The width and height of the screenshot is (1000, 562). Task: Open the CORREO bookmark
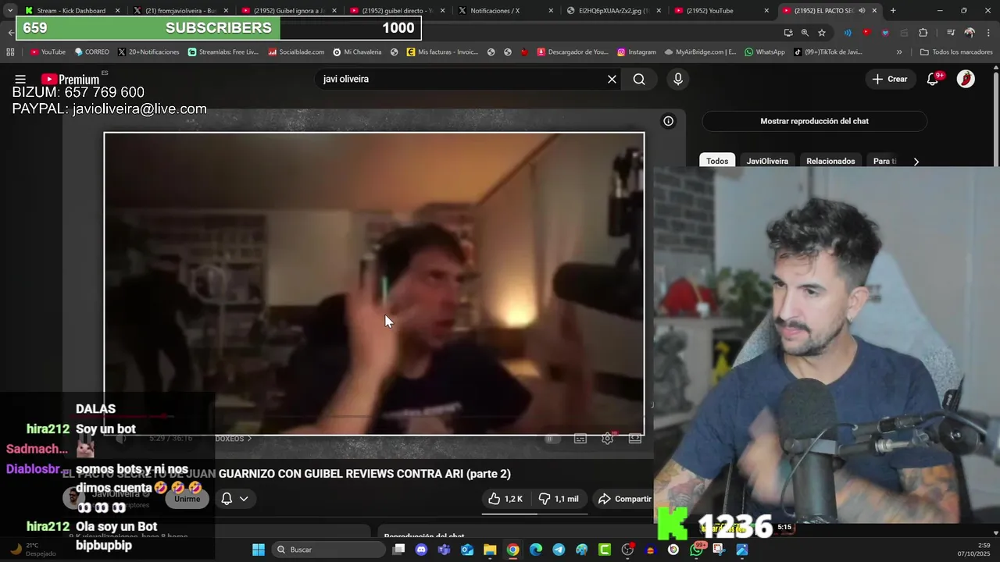point(91,52)
